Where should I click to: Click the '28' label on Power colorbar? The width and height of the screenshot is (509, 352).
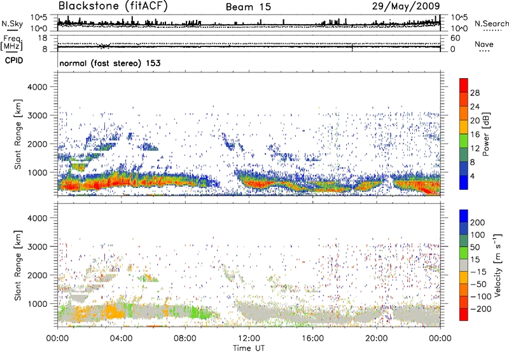click(475, 93)
